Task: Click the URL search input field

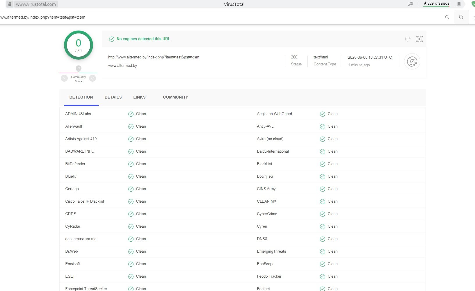Action: click(221, 17)
